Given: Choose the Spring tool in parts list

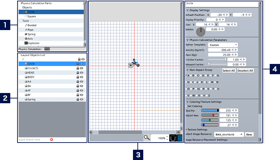Looking at the screenshot, I should (x=51, y=34).
